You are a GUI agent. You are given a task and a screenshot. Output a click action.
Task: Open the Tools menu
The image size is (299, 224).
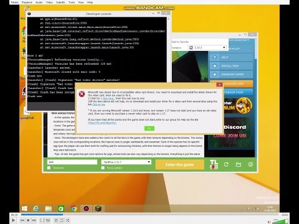[72, 2]
